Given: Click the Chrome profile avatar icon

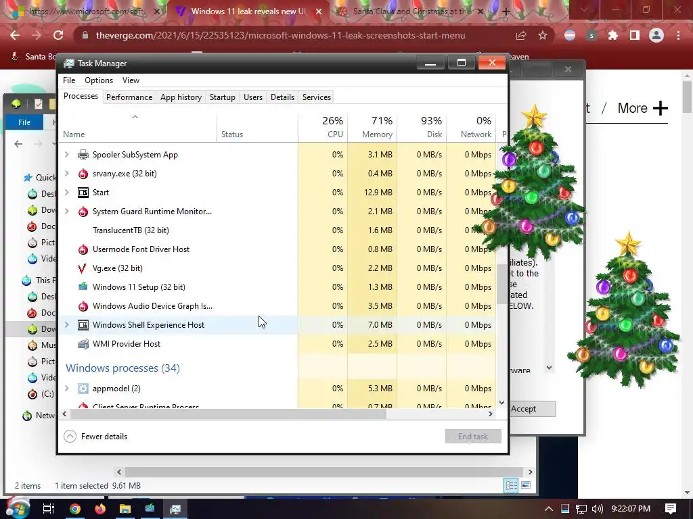Looking at the screenshot, I should [x=656, y=35].
